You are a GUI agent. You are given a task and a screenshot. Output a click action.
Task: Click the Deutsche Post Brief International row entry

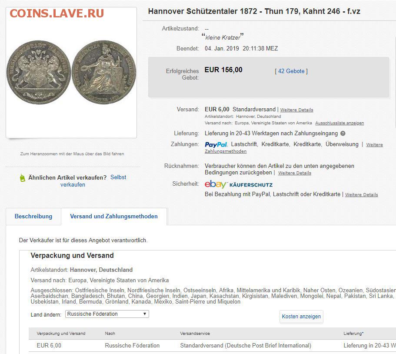coord(246,346)
